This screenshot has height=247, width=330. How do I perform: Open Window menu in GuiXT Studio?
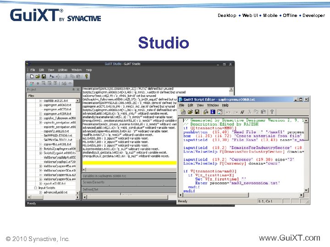coord(77,70)
